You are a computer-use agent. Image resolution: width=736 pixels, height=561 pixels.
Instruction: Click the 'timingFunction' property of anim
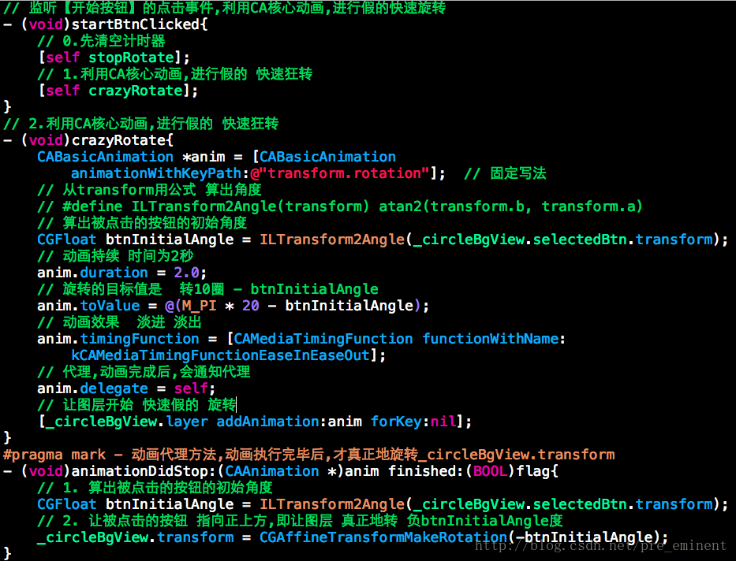[140, 339]
